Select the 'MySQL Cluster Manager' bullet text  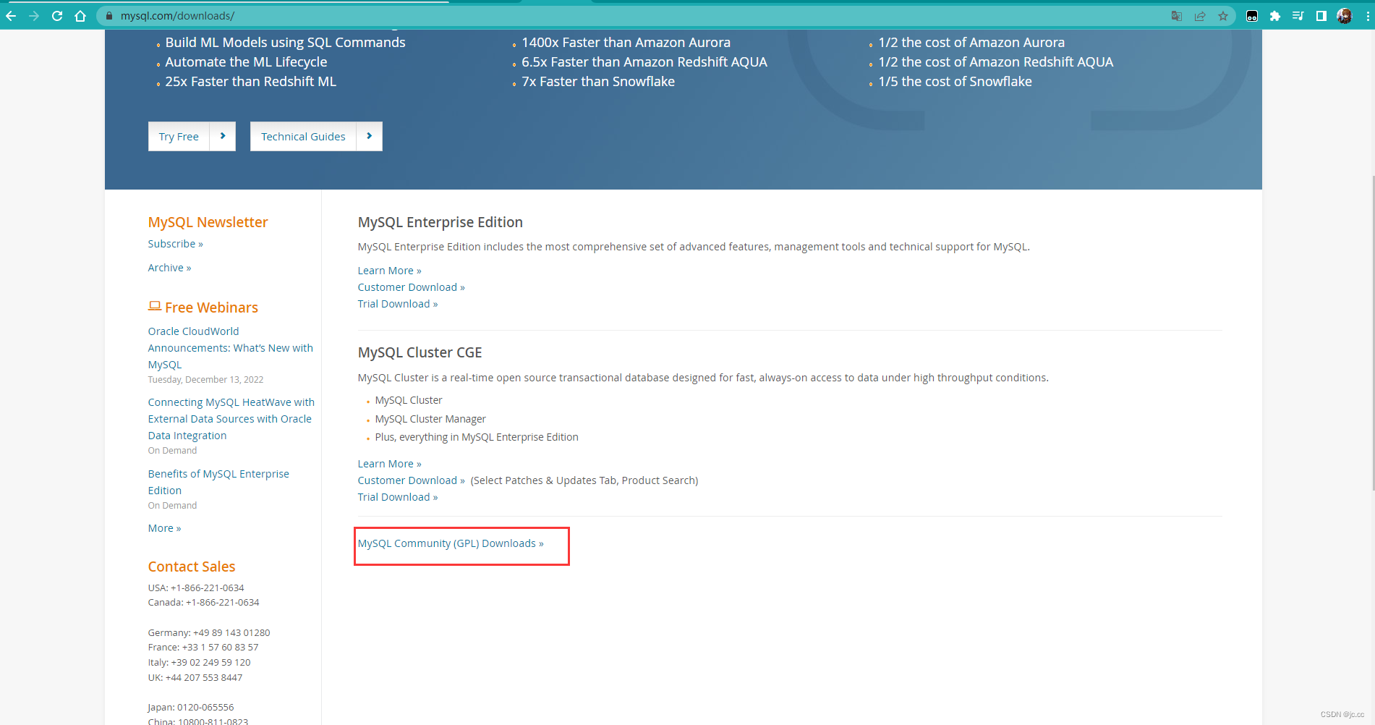tap(430, 419)
